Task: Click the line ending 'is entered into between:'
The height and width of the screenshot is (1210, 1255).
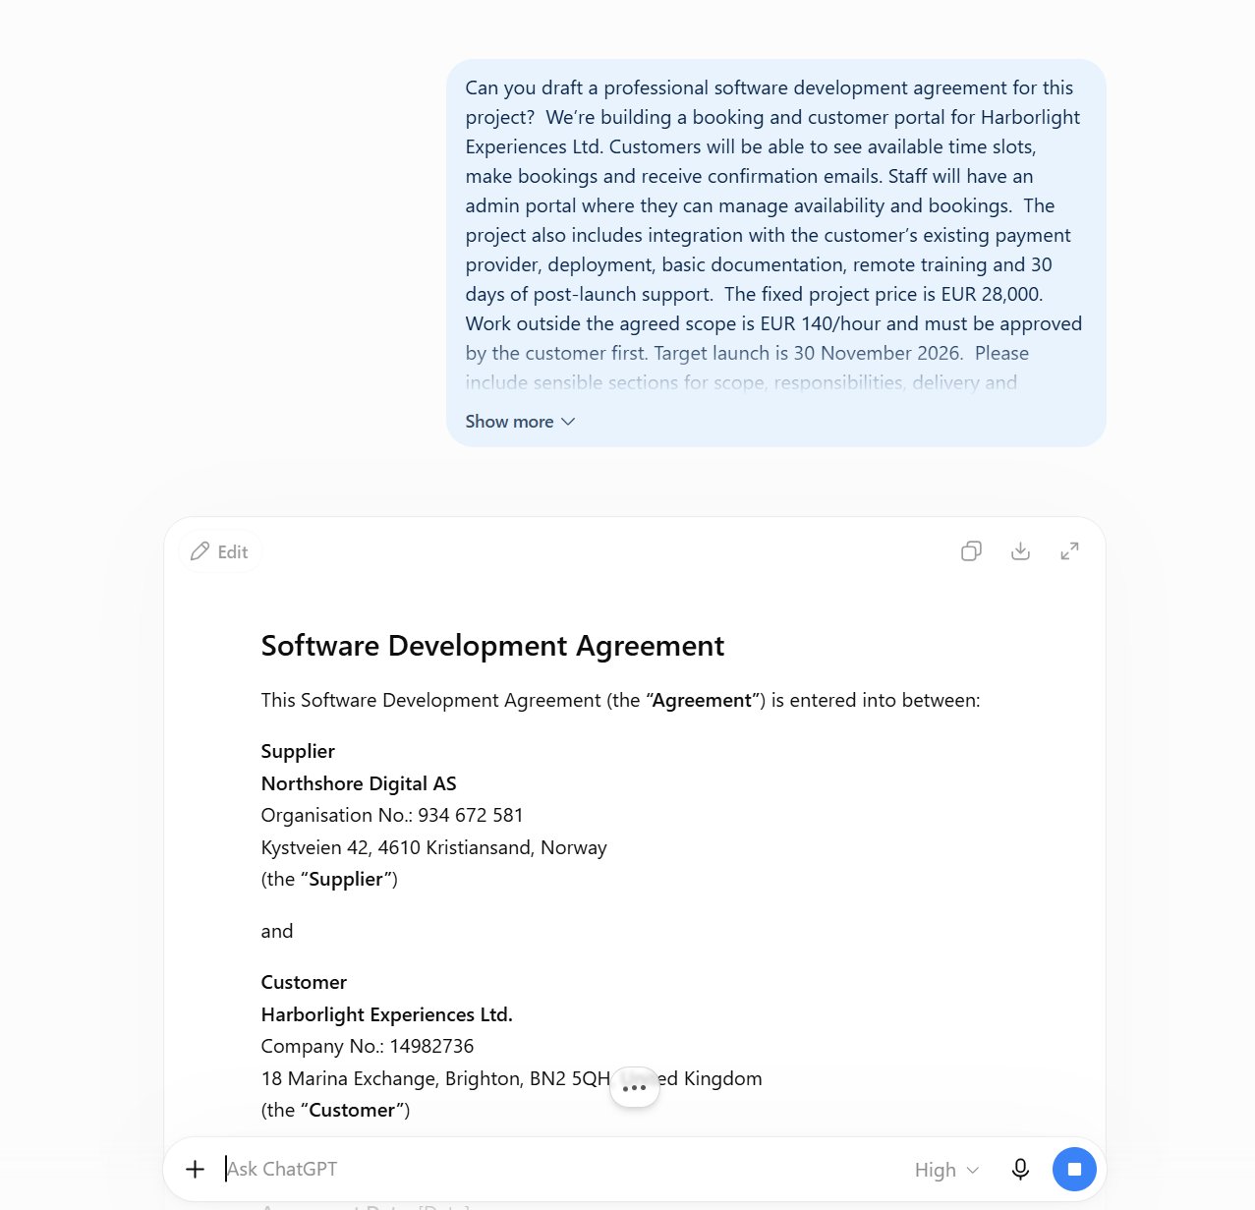Action: [x=620, y=700]
